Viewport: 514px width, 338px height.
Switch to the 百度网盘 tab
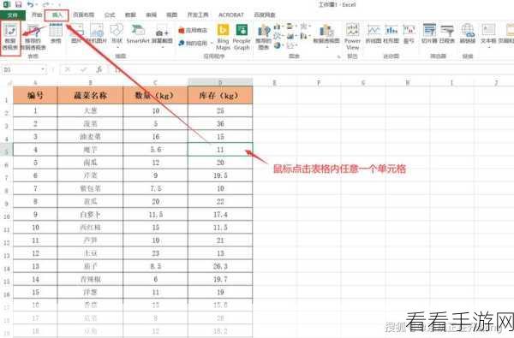tap(265, 15)
